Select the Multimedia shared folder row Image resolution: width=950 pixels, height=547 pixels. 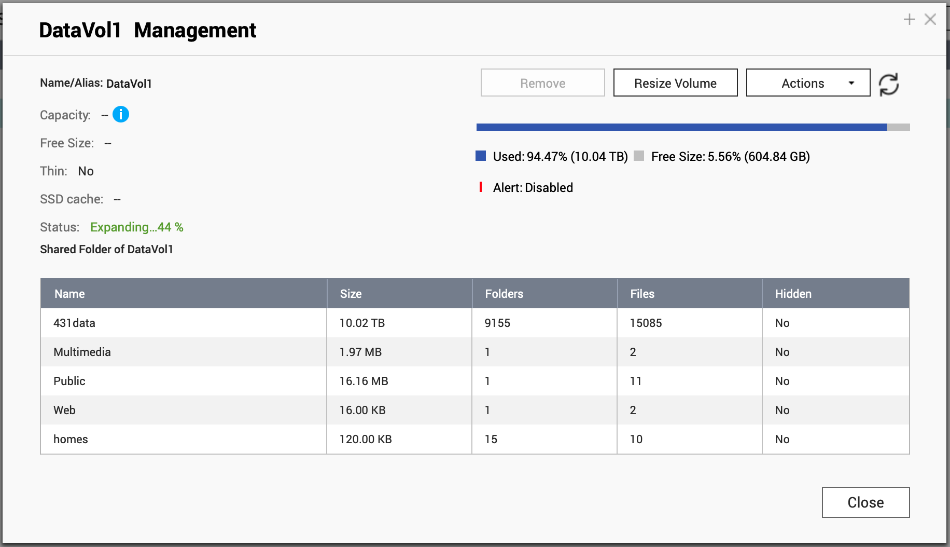(475, 352)
